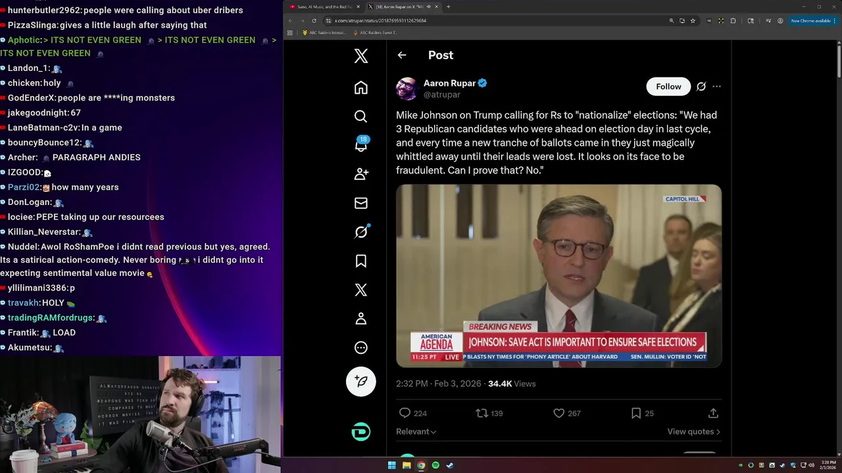Open Steam from the taskbar
This screenshot has width=842, height=473.
pos(450,465)
